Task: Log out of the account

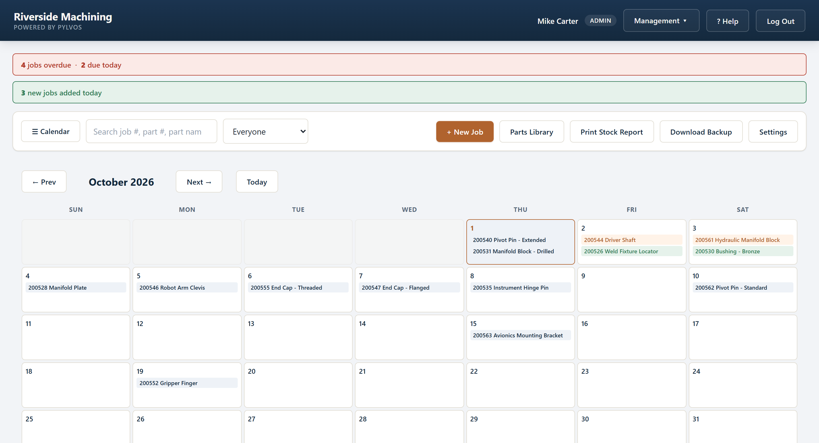Action: (780, 21)
